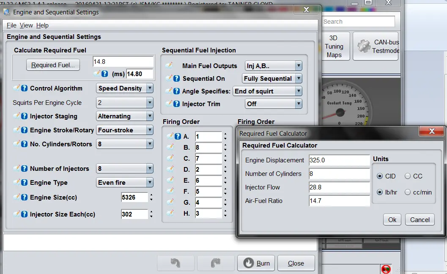Open the Injector Staging dropdown

(x=125, y=116)
